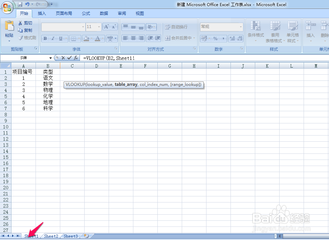Confirm formula entry with checkmark
Viewport: 329px width, 240px height.
coord(69,58)
